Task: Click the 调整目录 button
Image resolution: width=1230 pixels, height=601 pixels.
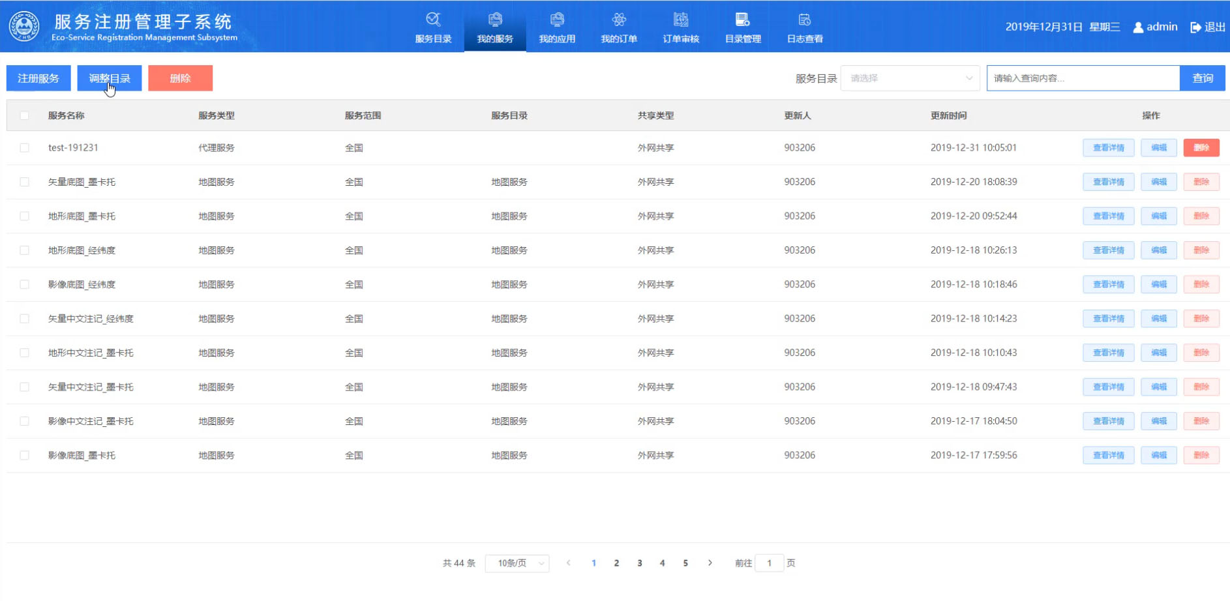Action: 110,78
